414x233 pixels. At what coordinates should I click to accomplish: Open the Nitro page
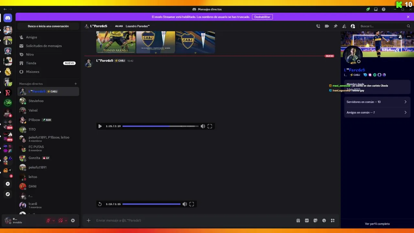point(48,54)
